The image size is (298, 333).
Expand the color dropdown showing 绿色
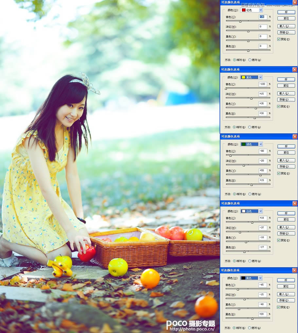261,144
